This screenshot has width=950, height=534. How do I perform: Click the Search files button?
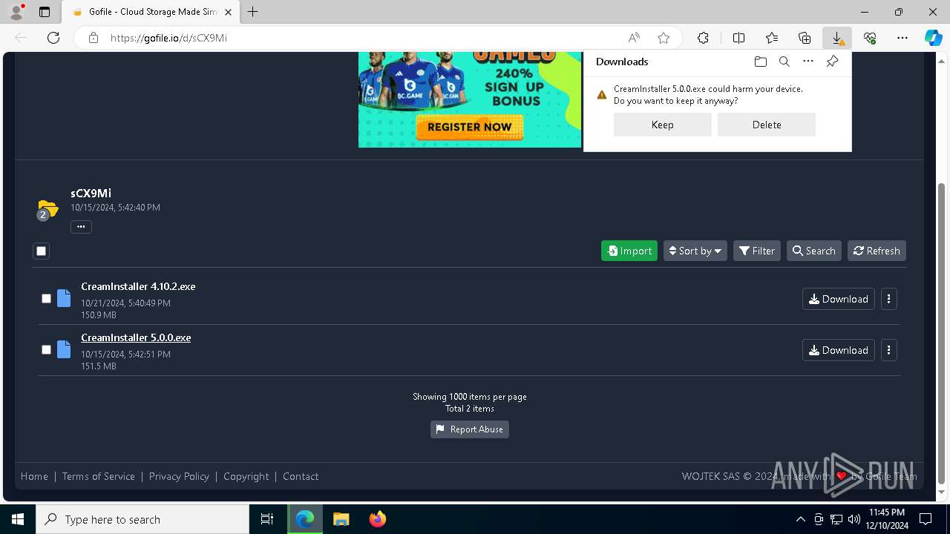(x=814, y=251)
